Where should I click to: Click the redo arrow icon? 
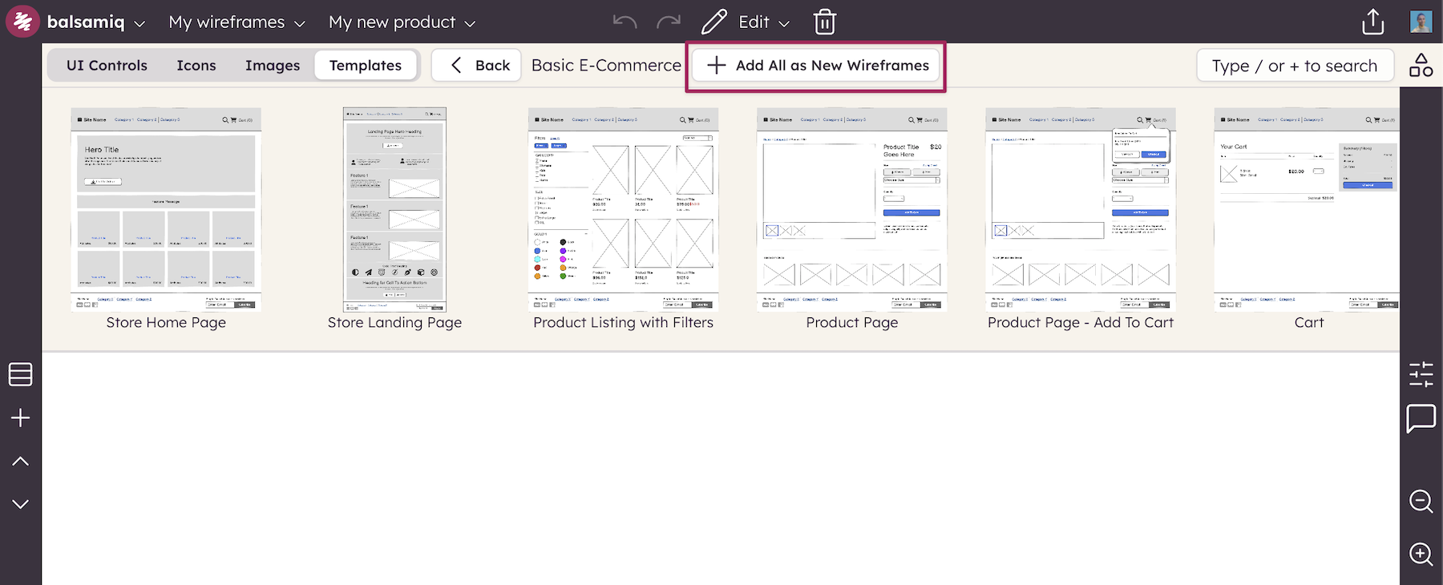coord(668,22)
